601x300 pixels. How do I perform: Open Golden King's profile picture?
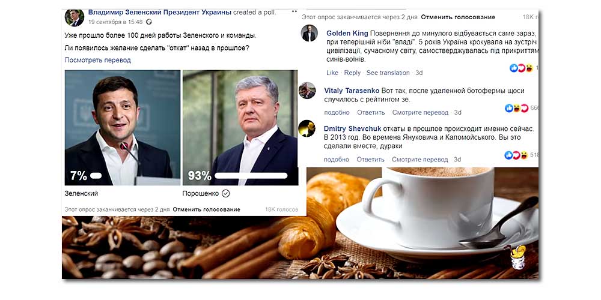310,33
